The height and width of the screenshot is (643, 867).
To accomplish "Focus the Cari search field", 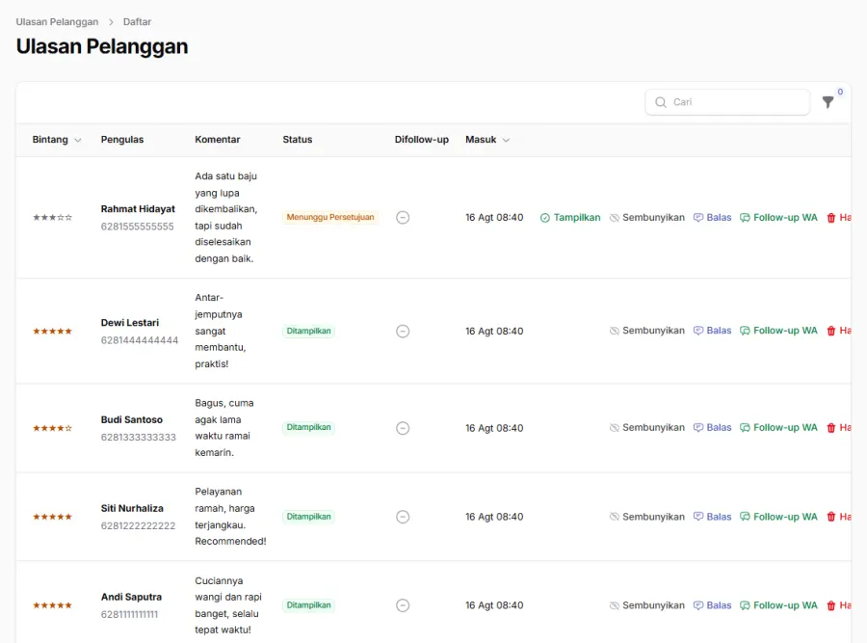I will click(727, 102).
